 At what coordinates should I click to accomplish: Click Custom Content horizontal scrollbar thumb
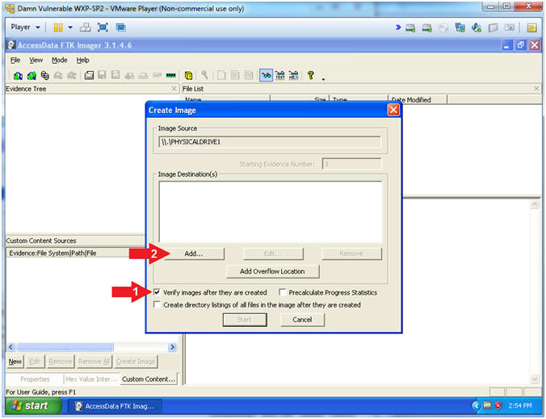click(x=65, y=347)
